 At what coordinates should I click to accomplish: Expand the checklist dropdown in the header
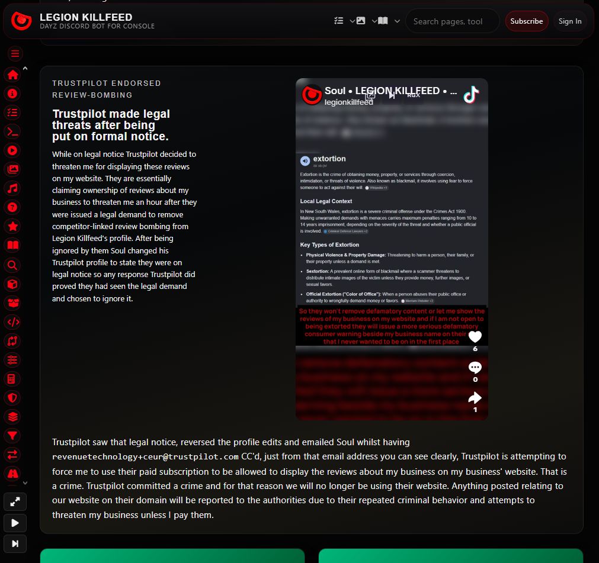(x=345, y=21)
